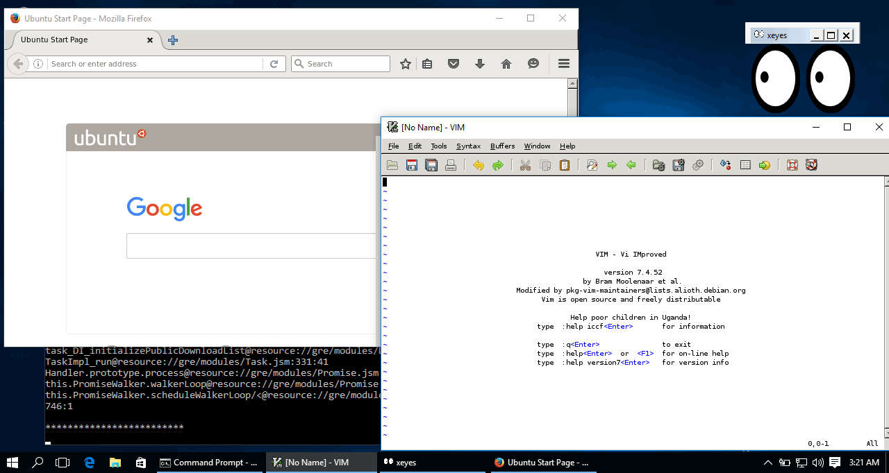This screenshot has height=473, width=889.
Task: Click the lifebuoy Help icon in VIM toolbar
Action: pyautogui.click(x=792, y=165)
